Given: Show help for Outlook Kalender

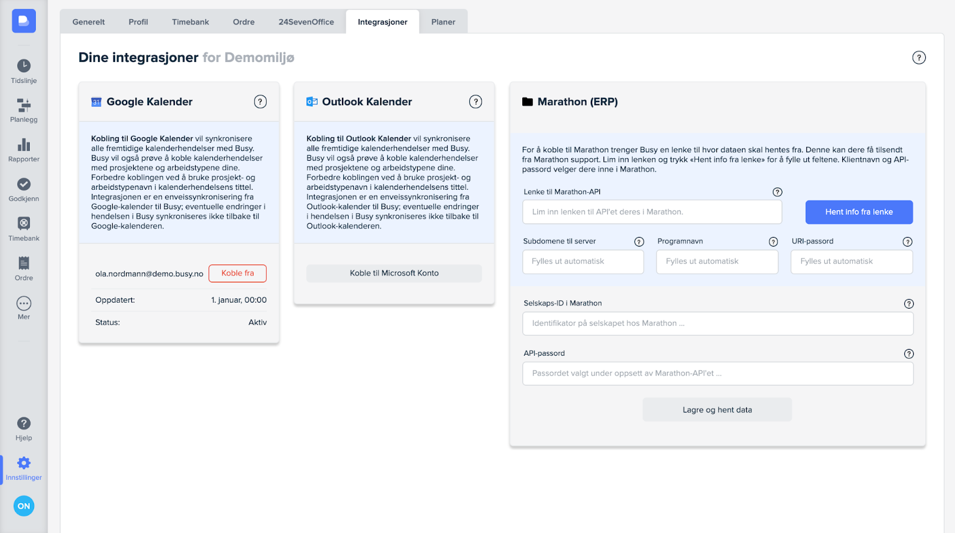Looking at the screenshot, I should (475, 101).
